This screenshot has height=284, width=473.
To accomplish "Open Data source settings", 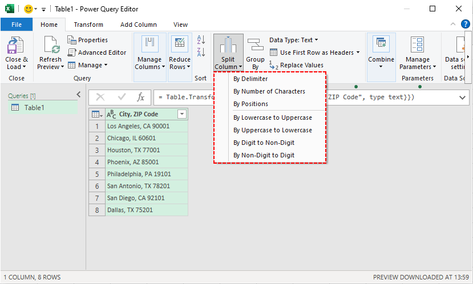I will click(455, 54).
